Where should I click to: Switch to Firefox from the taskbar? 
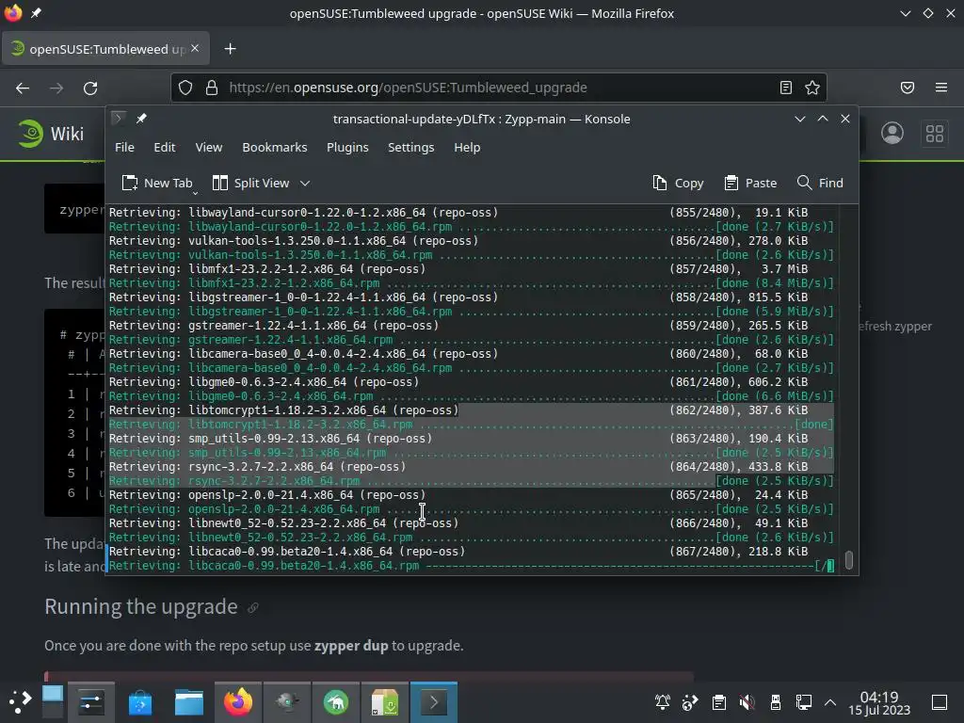click(238, 702)
